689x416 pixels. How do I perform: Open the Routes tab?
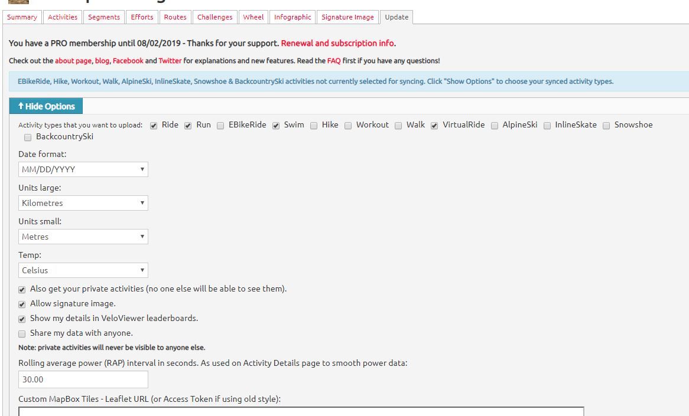click(x=175, y=17)
